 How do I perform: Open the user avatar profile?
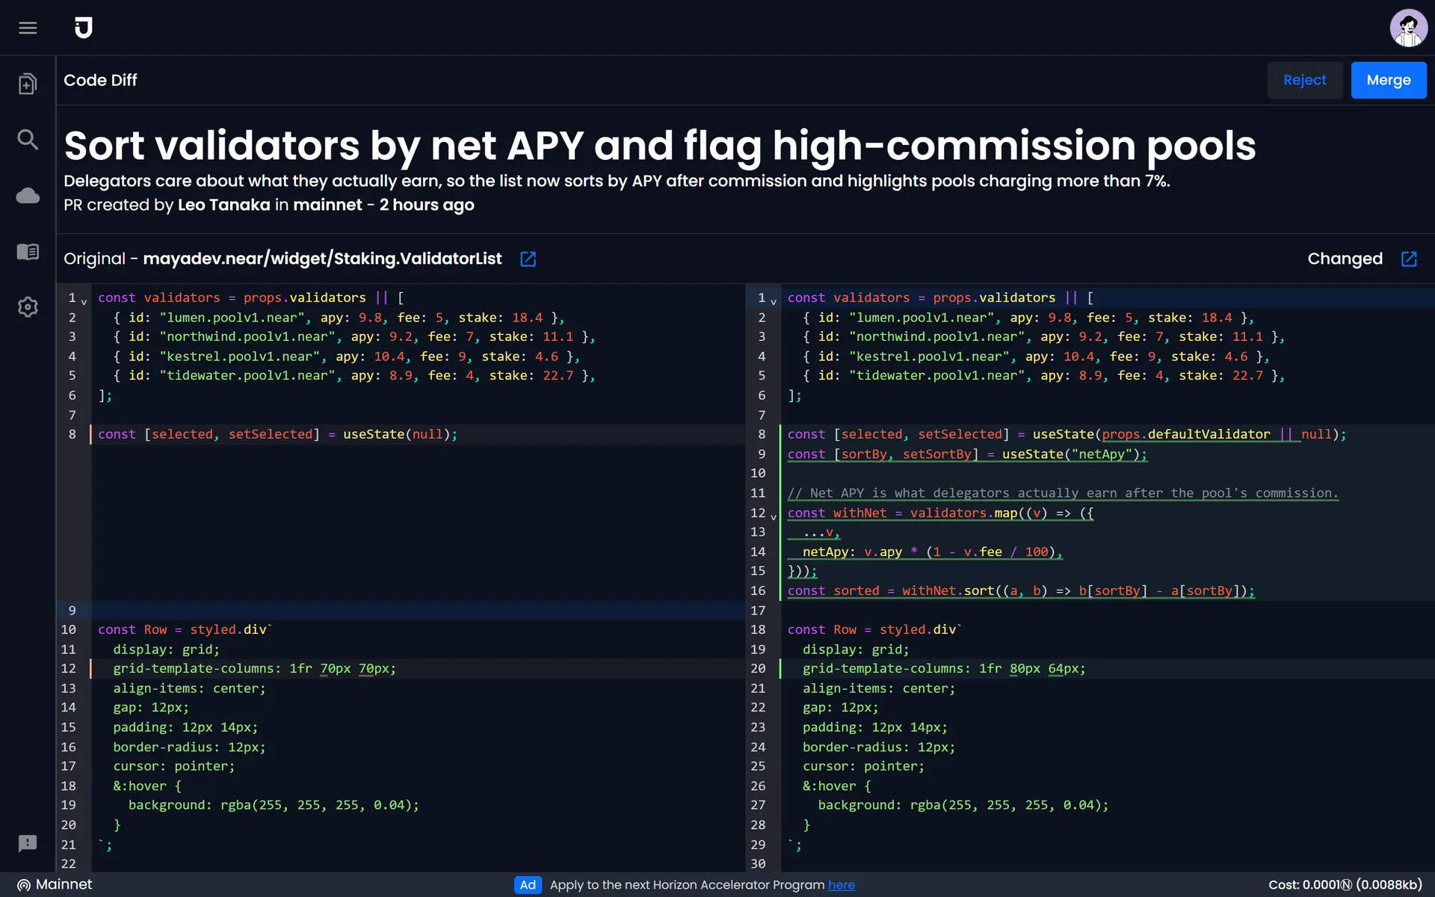[1408, 28]
